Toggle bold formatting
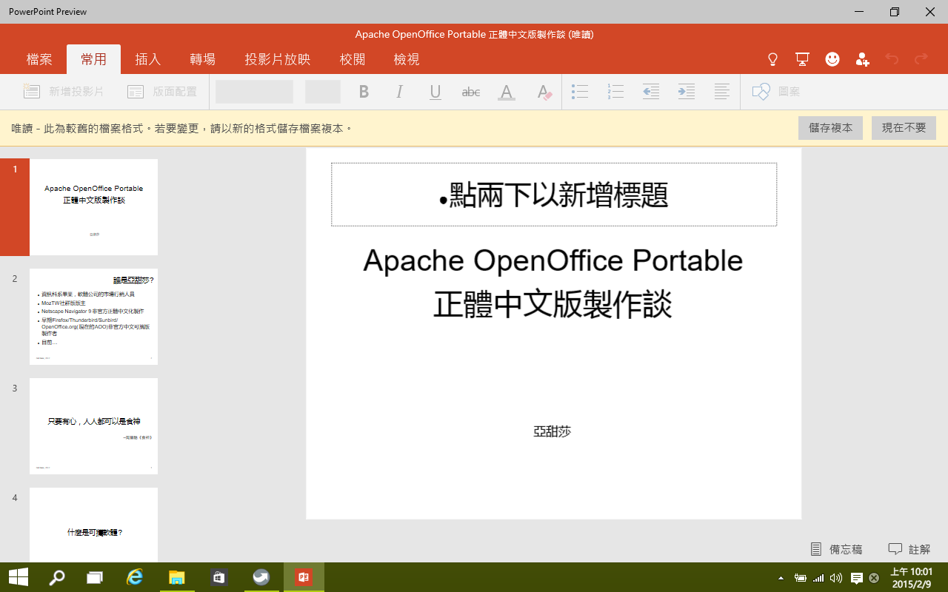This screenshot has height=592, width=948. click(x=364, y=92)
